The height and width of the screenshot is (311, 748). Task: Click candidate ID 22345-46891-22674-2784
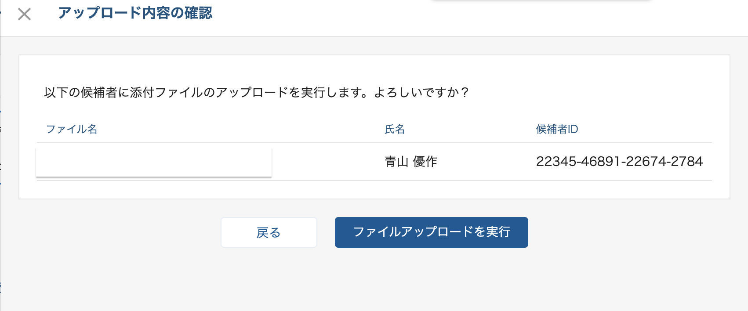click(619, 162)
